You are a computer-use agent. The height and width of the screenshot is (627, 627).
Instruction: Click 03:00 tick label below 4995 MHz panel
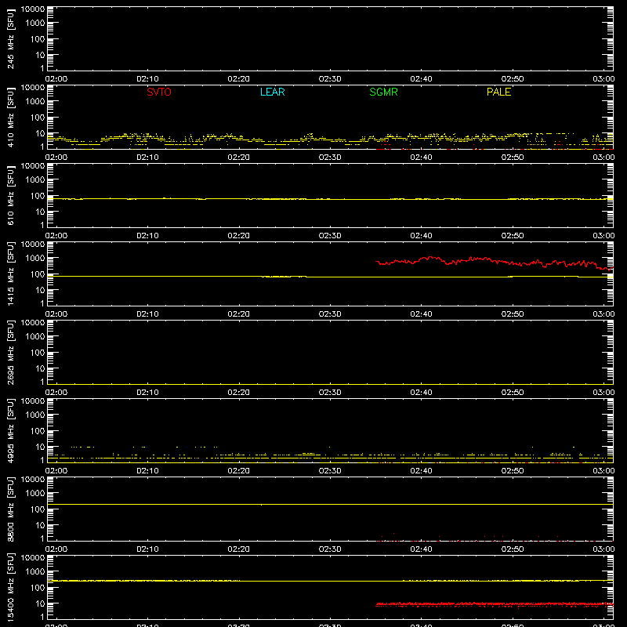(x=603, y=471)
